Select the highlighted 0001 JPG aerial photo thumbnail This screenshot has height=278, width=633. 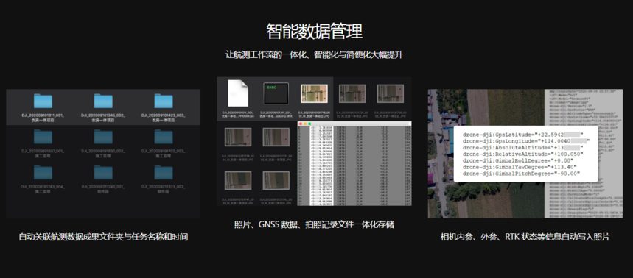314,93
